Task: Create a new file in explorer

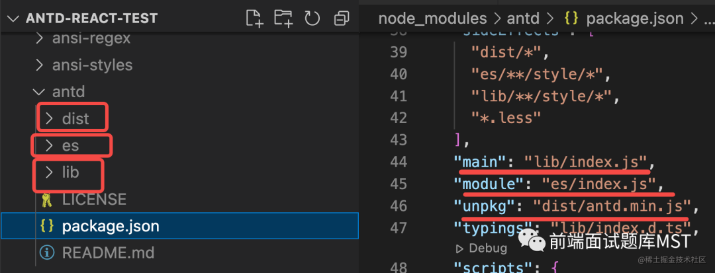Action: [x=254, y=19]
